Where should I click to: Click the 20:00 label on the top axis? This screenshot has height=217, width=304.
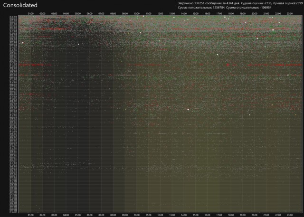click(255, 14)
